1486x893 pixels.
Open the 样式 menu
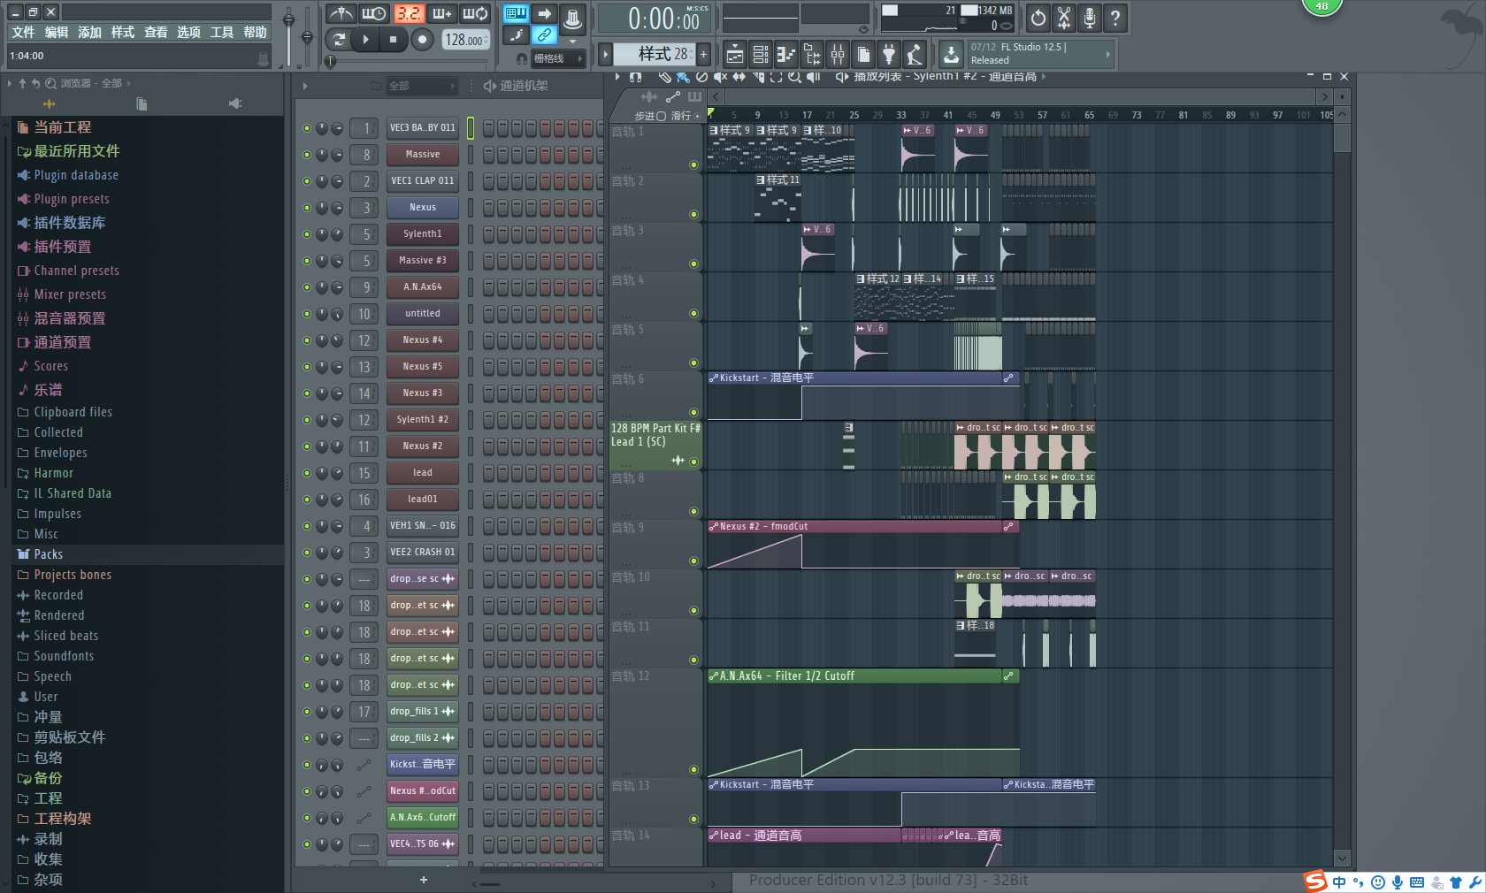click(x=123, y=32)
